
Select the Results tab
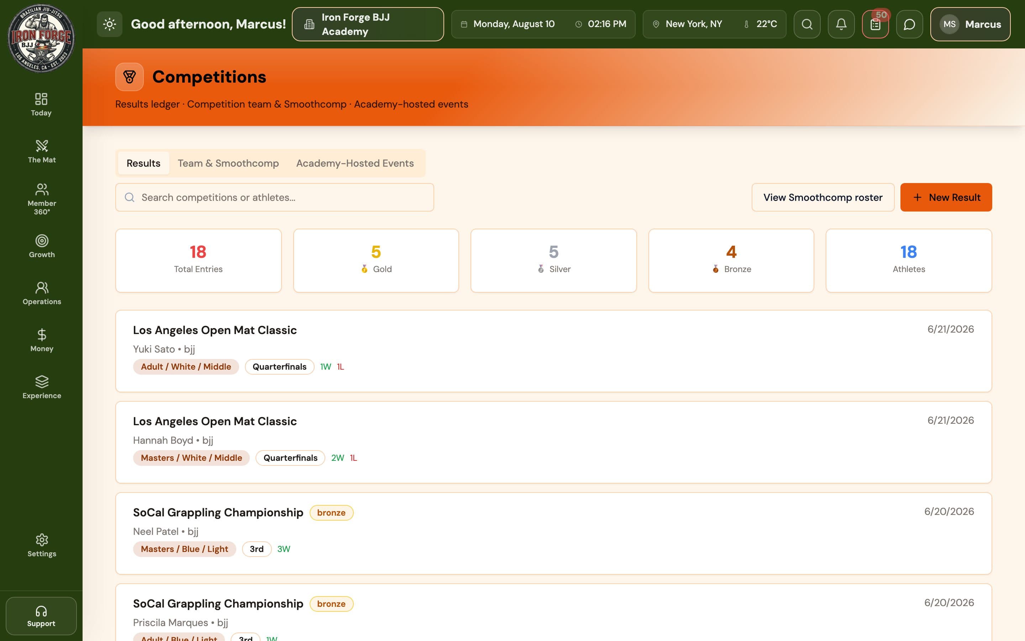click(x=143, y=163)
